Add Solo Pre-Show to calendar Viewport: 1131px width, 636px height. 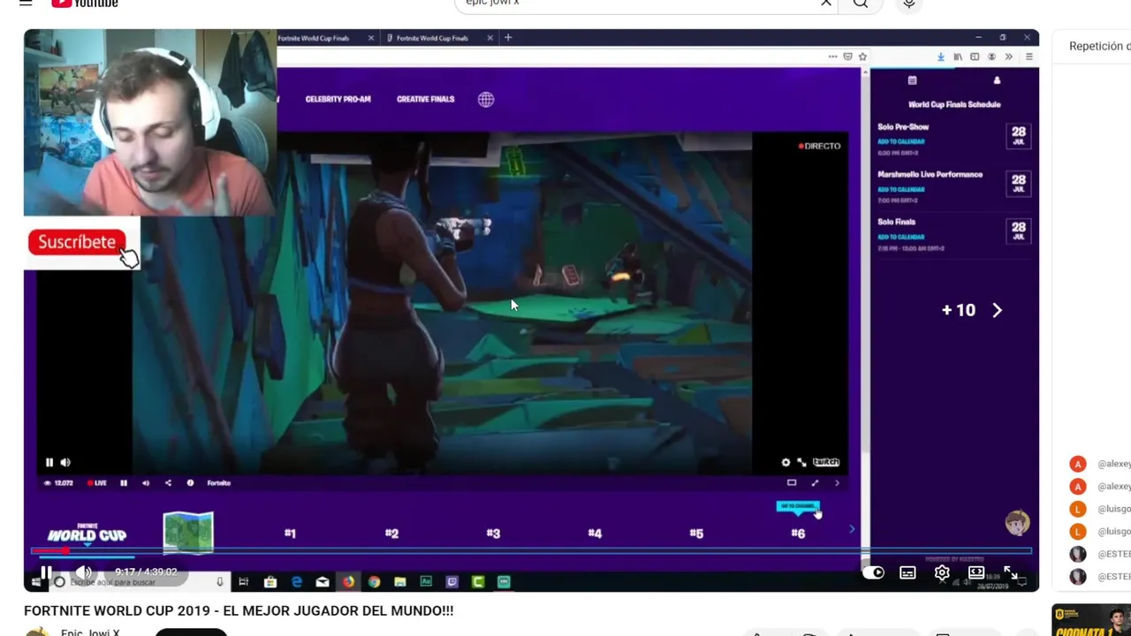(901, 141)
